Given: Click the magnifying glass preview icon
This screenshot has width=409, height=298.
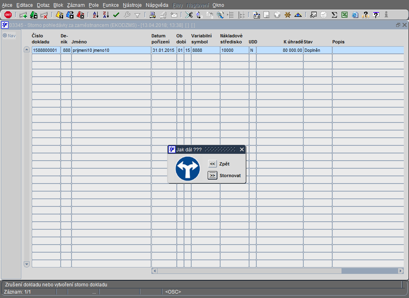Looking at the screenshot, I should click(x=220, y=15).
